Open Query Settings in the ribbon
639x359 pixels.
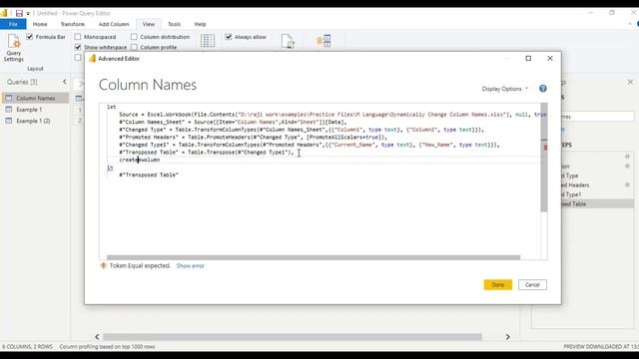click(x=13, y=48)
